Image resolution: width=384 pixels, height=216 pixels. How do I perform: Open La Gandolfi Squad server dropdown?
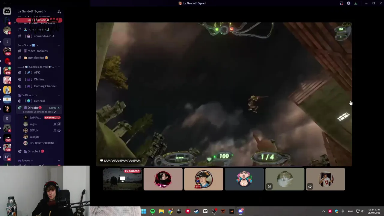click(32, 11)
